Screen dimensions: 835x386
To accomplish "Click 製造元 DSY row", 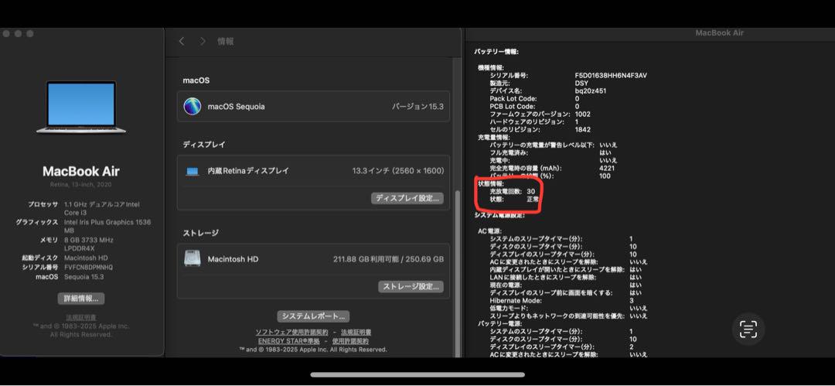I will tap(539, 84).
